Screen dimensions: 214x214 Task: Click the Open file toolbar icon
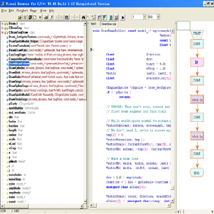click(x=20, y=17)
